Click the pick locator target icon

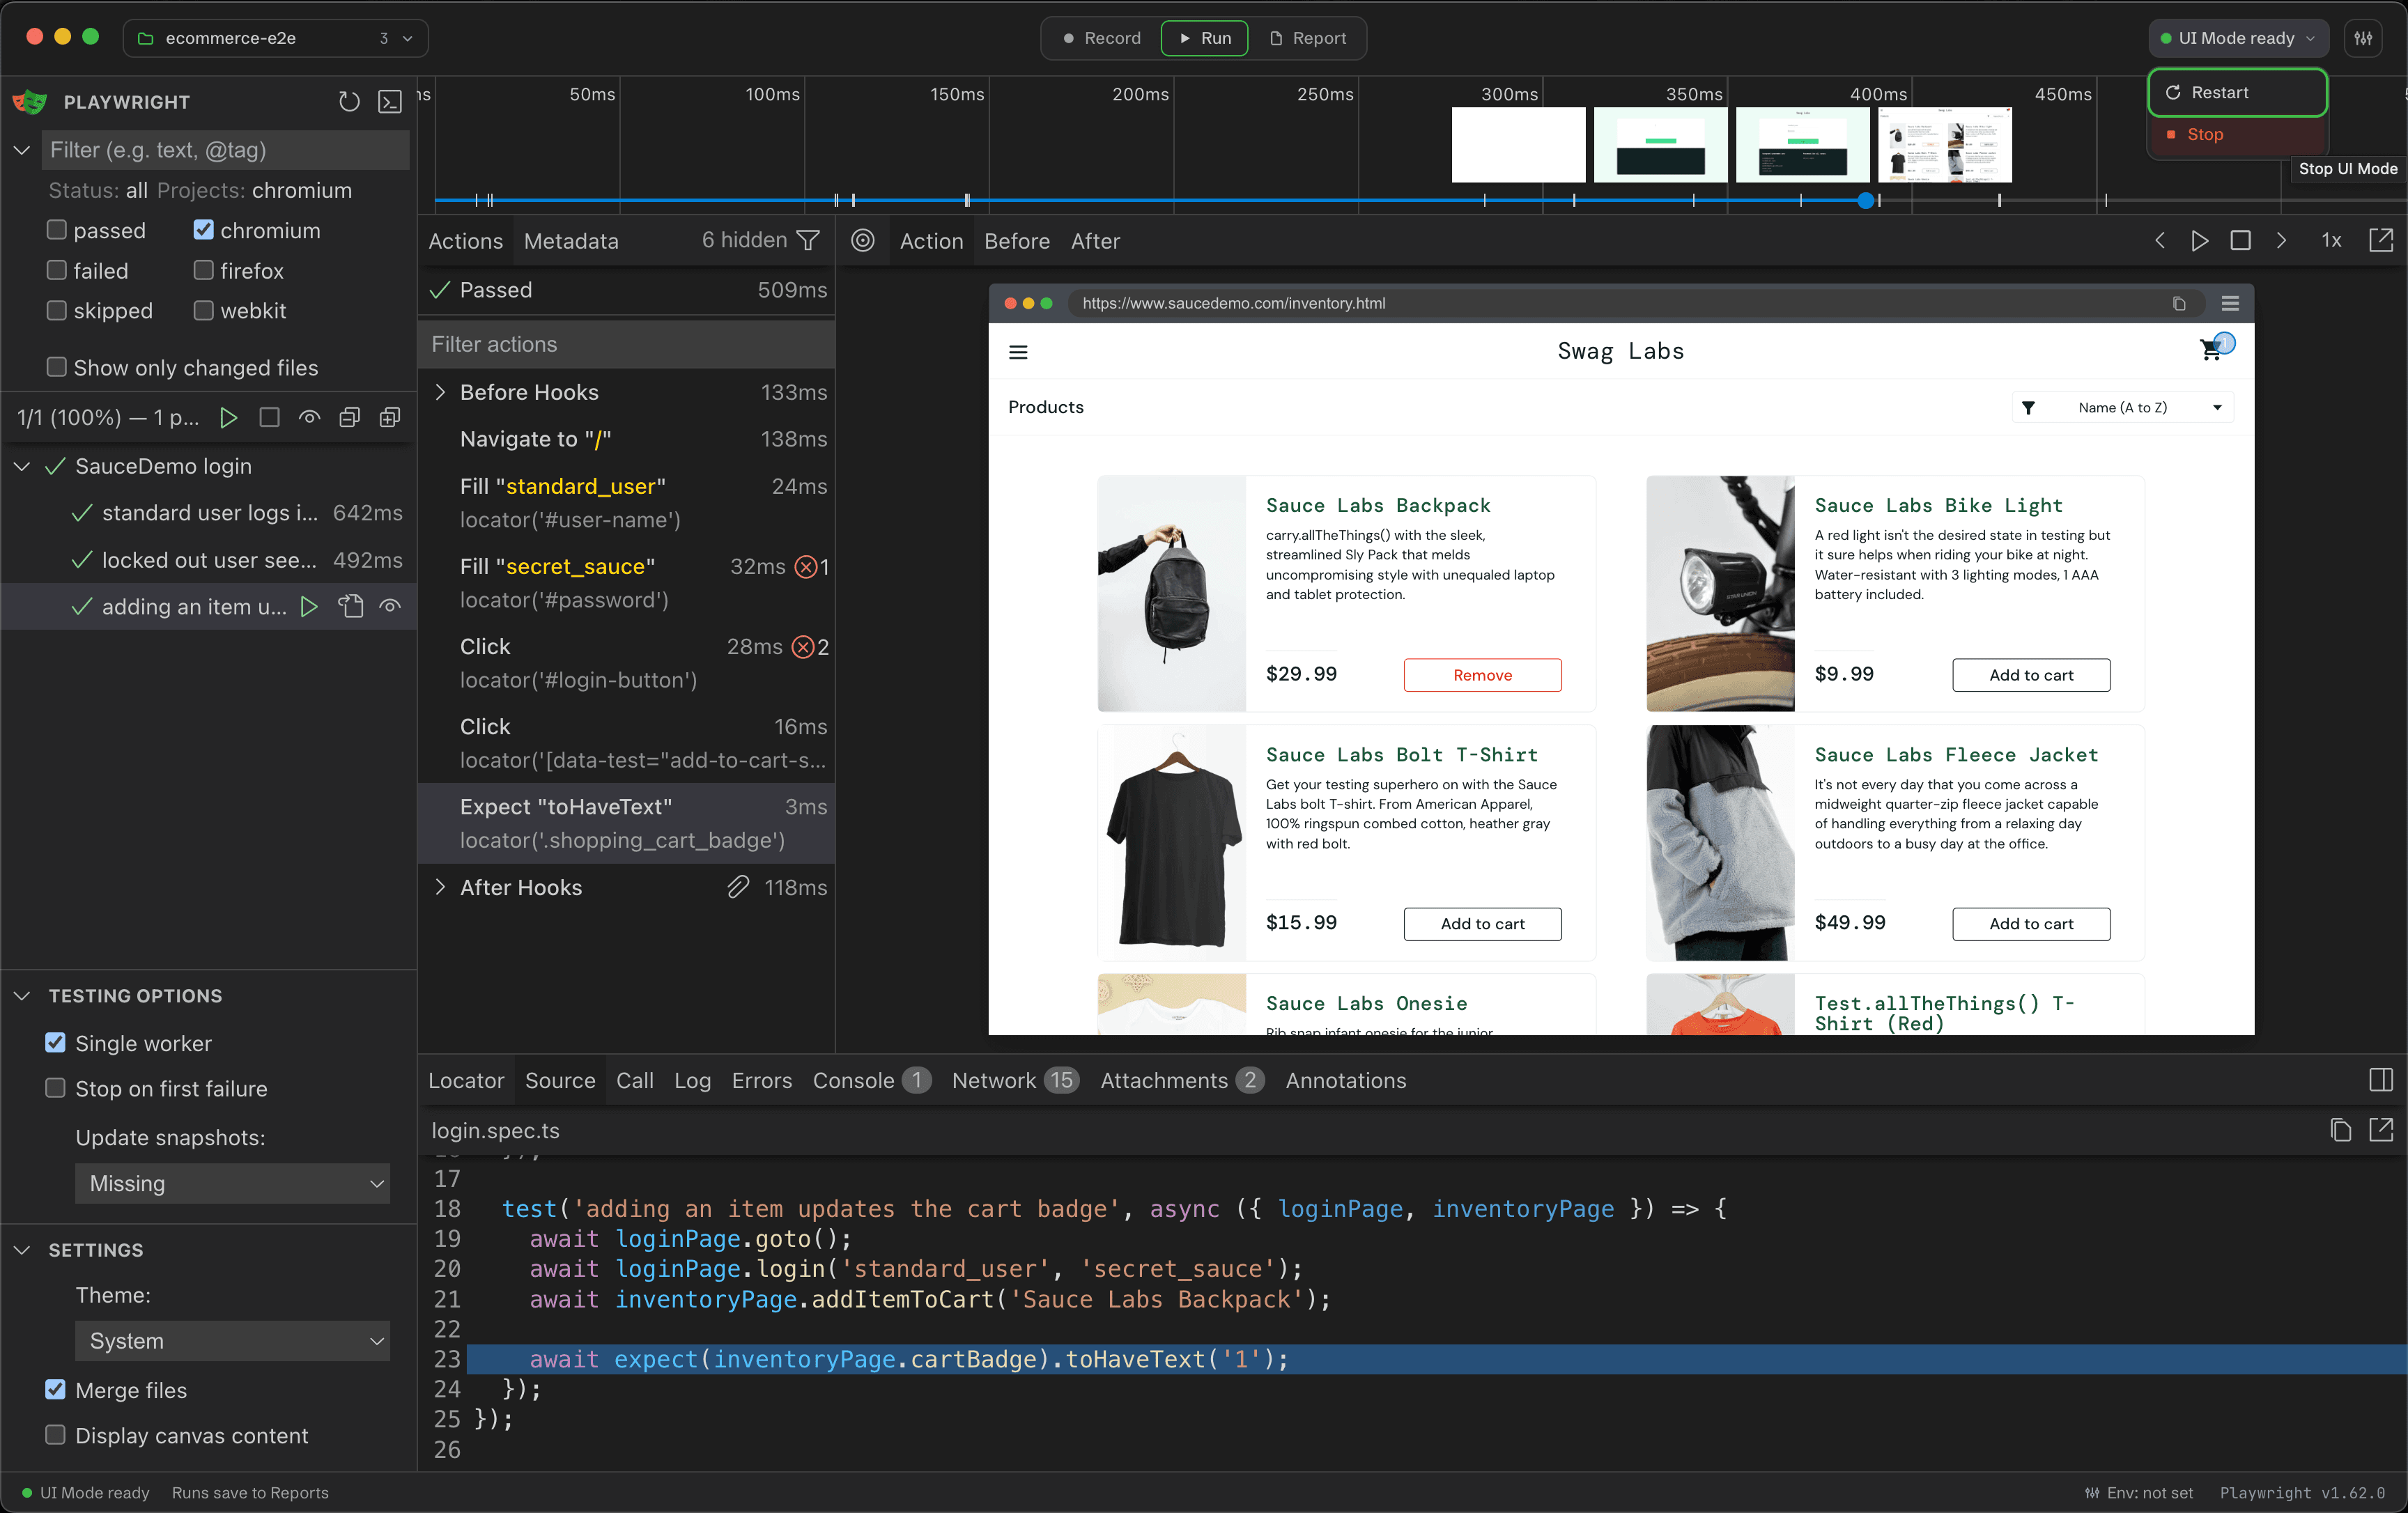point(863,241)
